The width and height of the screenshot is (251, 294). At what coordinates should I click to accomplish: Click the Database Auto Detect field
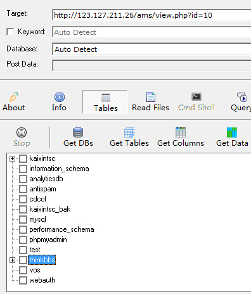pyautogui.click(x=151, y=49)
